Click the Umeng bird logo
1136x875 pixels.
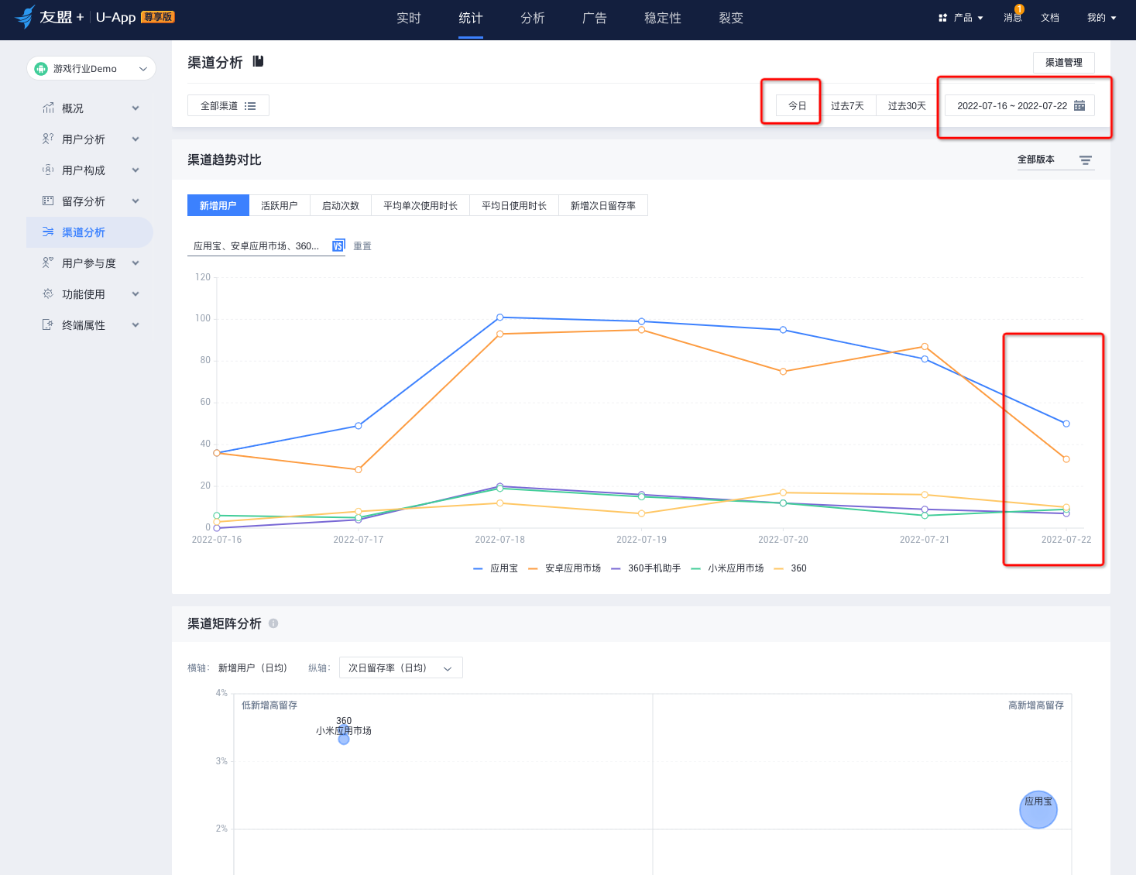25,16
